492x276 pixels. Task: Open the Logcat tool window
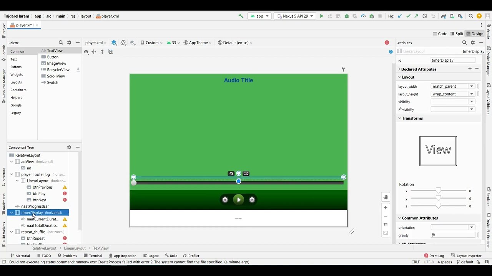[x=151, y=256]
